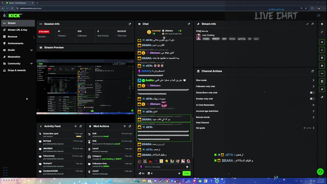Click the Arabic stream tag
Screen dimensions: 327x184
pos(206,39)
